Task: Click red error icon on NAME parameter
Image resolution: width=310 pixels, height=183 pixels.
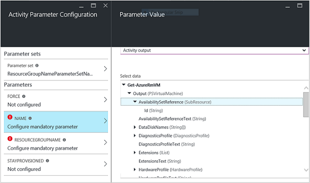Action: pyautogui.click(x=10, y=118)
